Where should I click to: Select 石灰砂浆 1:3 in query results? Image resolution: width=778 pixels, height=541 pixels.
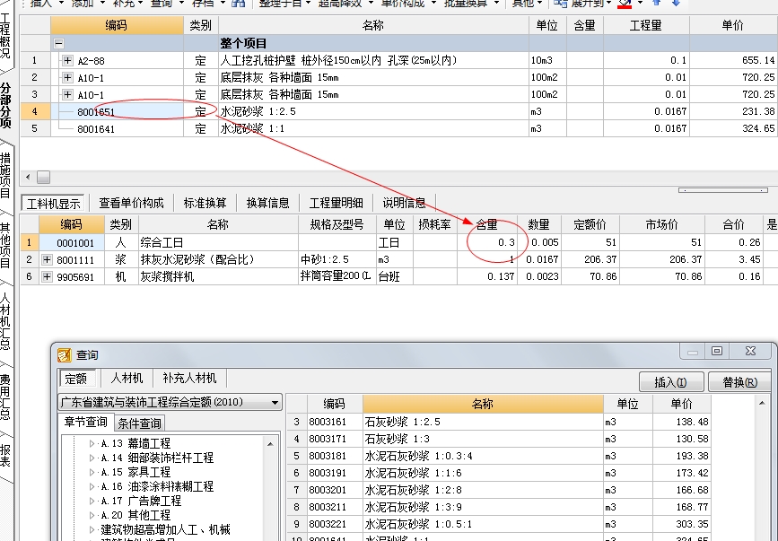483,439
